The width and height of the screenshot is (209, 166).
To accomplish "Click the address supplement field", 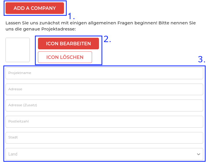I will pos(104,105).
